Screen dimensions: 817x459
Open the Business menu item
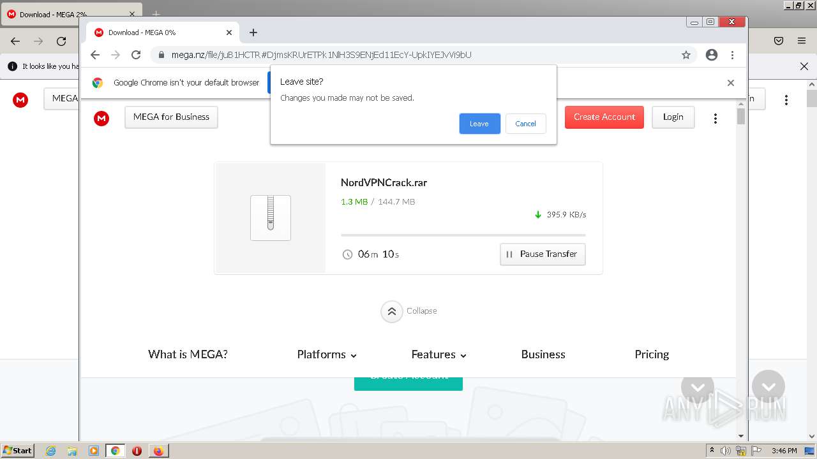click(x=543, y=354)
